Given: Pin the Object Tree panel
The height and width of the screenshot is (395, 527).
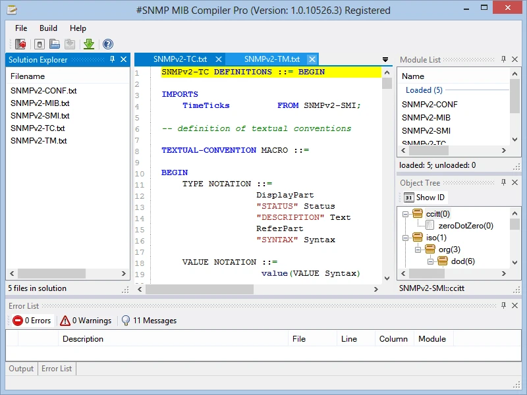Looking at the screenshot, I should [x=504, y=183].
